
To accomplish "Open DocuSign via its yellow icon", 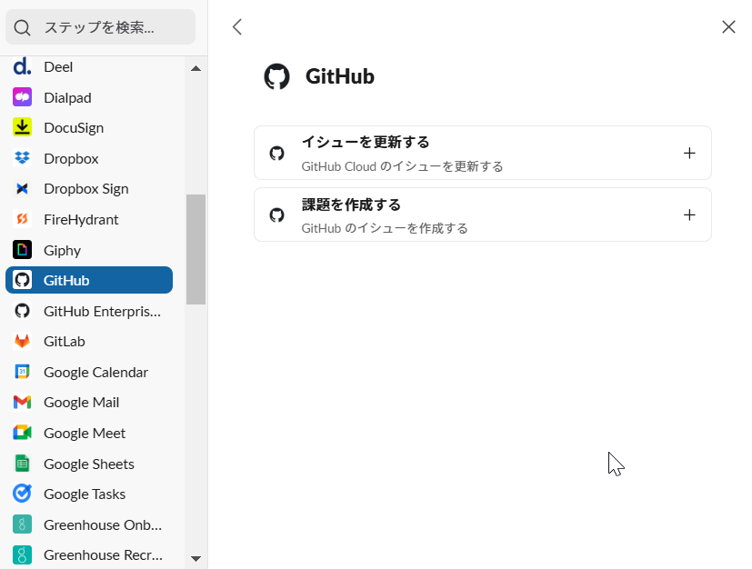I will [x=23, y=128].
